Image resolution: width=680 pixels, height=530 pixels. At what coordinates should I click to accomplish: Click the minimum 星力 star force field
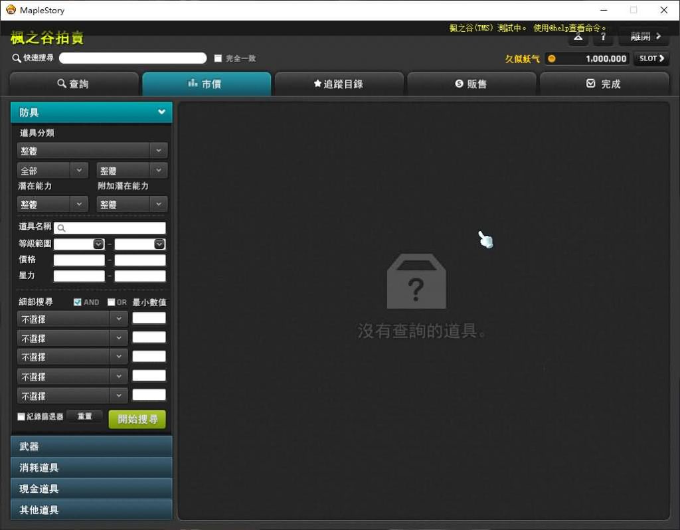pyautogui.click(x=79, y=276)
